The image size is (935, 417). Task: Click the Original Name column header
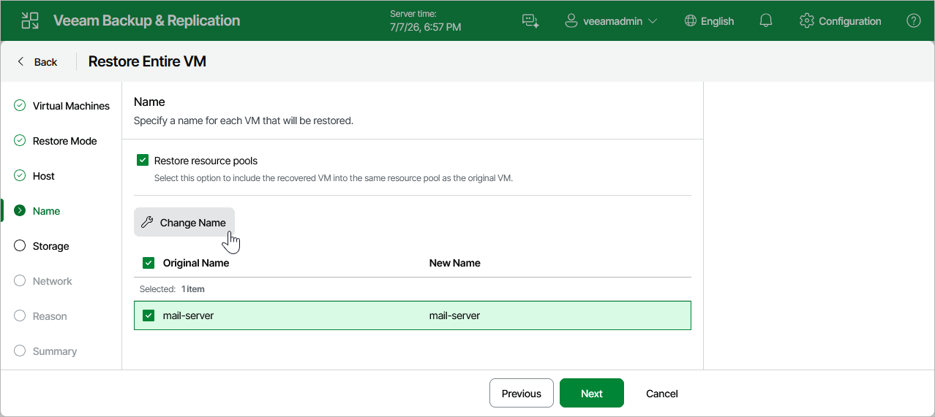(x=196, y=263)
